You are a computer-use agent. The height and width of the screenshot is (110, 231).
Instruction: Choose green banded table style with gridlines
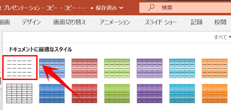[x=117, y=68]
